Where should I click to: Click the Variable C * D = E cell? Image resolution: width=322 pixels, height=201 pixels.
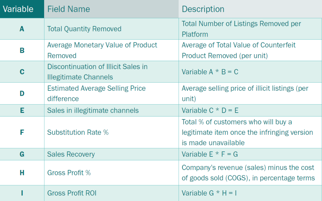tap(250, 110)
